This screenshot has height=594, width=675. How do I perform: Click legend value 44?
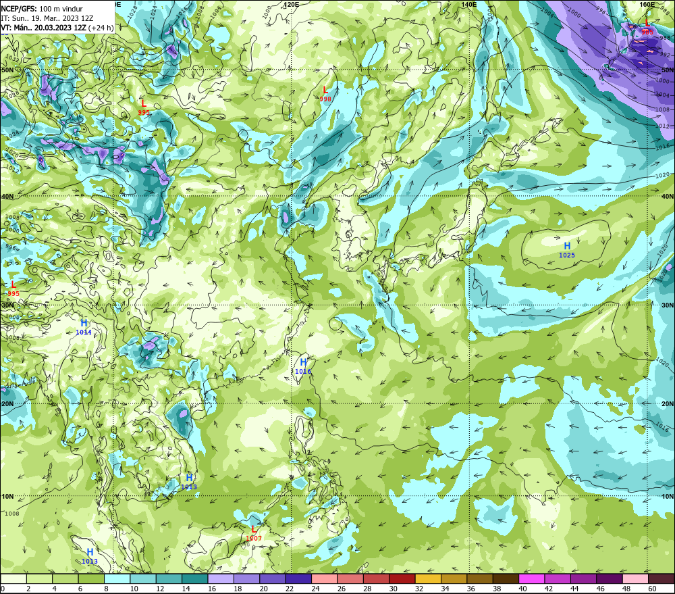click(x=574, y=589)
